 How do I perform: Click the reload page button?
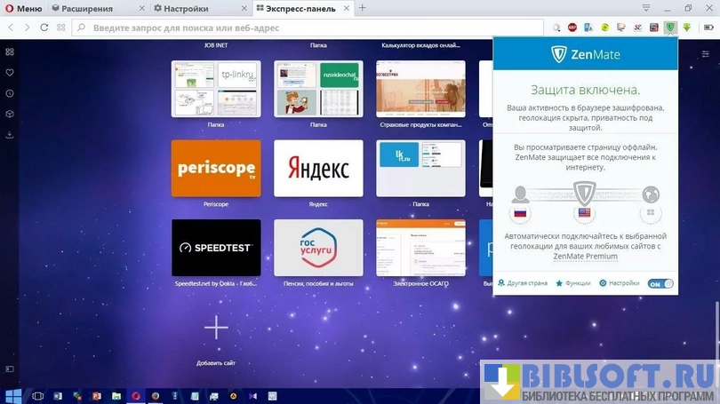click(x=43, y=28)
